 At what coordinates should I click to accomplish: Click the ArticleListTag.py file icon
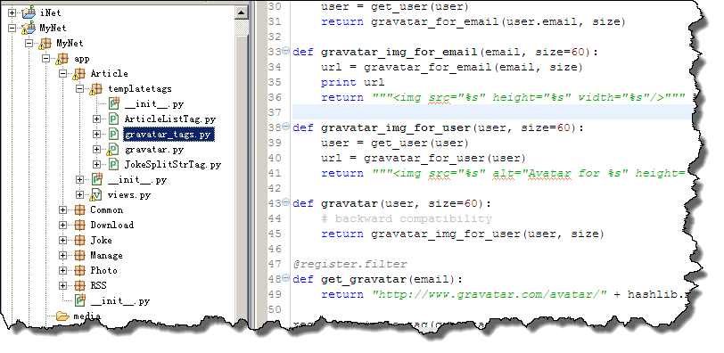(x=113, y=119)
